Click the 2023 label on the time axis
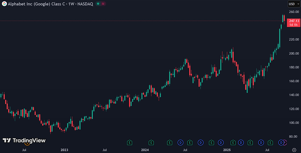Viewport: 301px width, 153px height. (64, 150)
